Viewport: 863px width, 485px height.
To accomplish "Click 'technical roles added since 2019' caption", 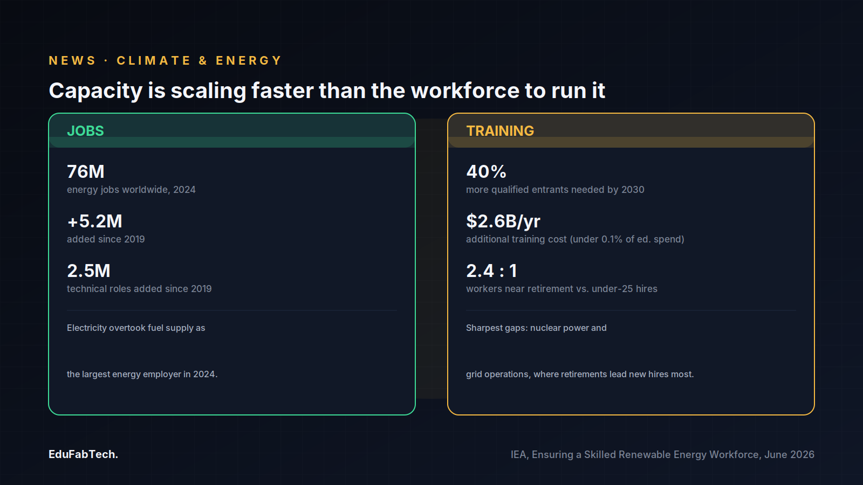I will click(139, 289).
